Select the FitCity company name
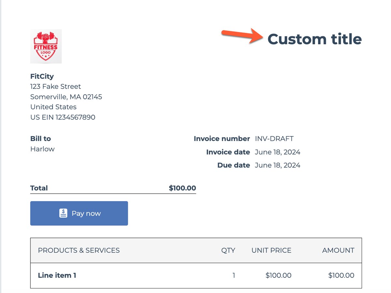391x293 pixels. pyautogui.click(x=42, y=76)
